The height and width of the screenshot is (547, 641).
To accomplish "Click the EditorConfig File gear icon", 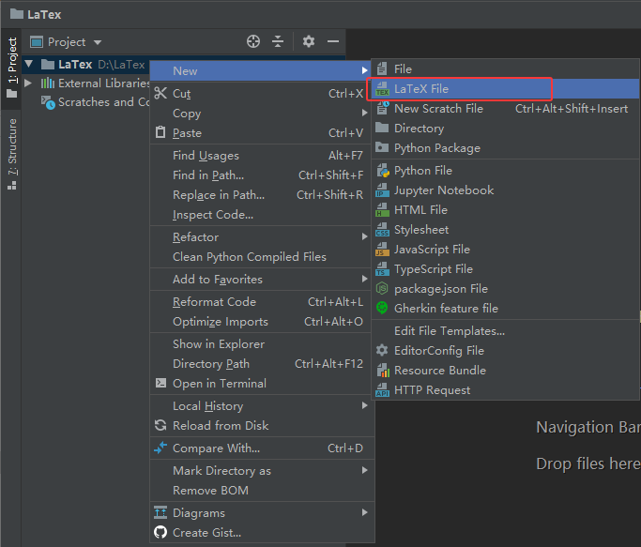I will pyautogui.click(x=382, y=350).
